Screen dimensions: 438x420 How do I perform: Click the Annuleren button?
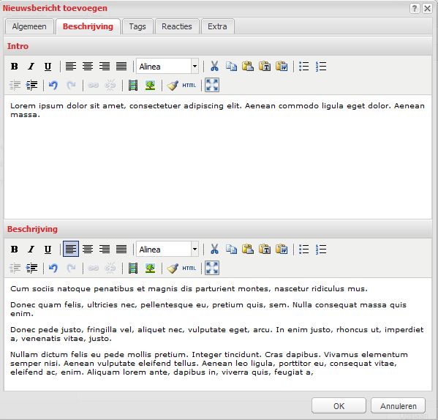coord(398,406)
